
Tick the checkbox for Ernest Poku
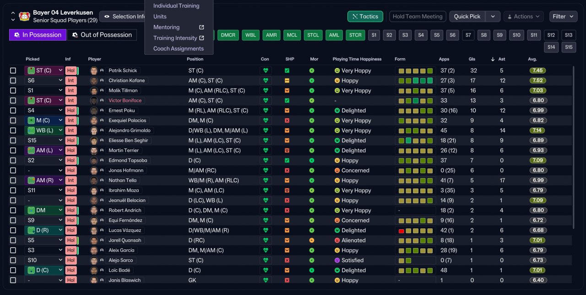click(x=13, y=111)
